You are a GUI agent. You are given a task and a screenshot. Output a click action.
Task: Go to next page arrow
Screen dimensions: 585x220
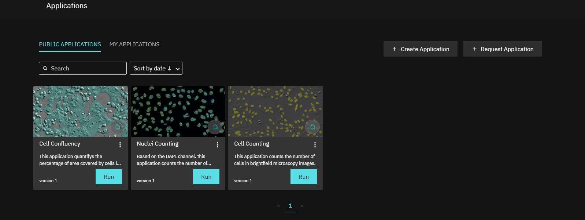pyautogui.click(x=302, y=206)
